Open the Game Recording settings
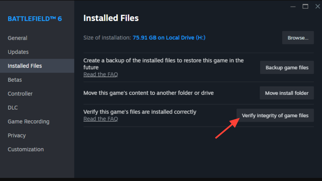Viewport: 322px width, 181px height. click(29, 122)
